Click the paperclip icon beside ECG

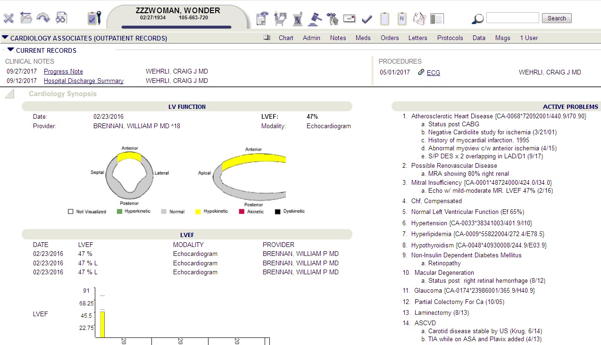click(421, 73)
